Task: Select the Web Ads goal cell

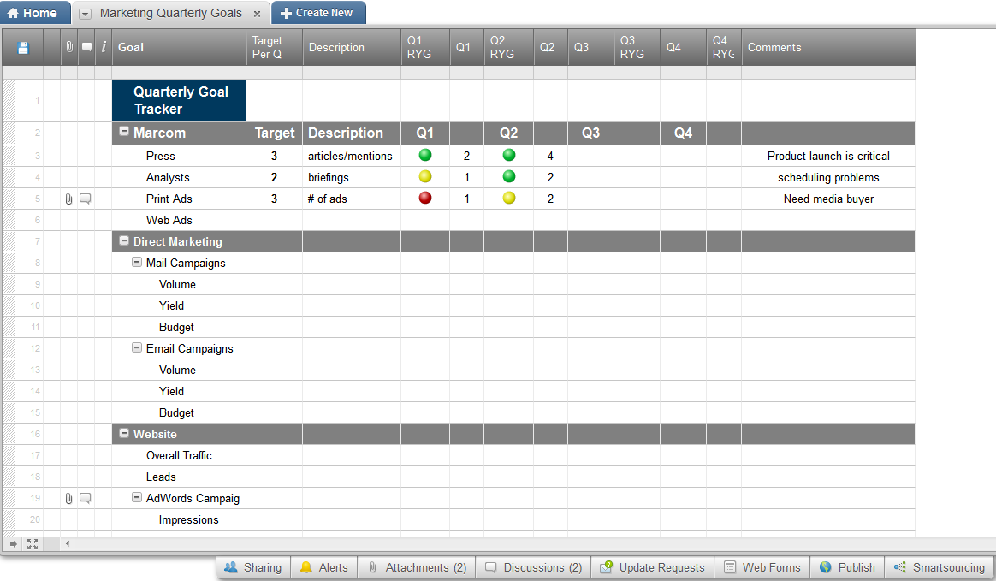Action: (179, 221)
